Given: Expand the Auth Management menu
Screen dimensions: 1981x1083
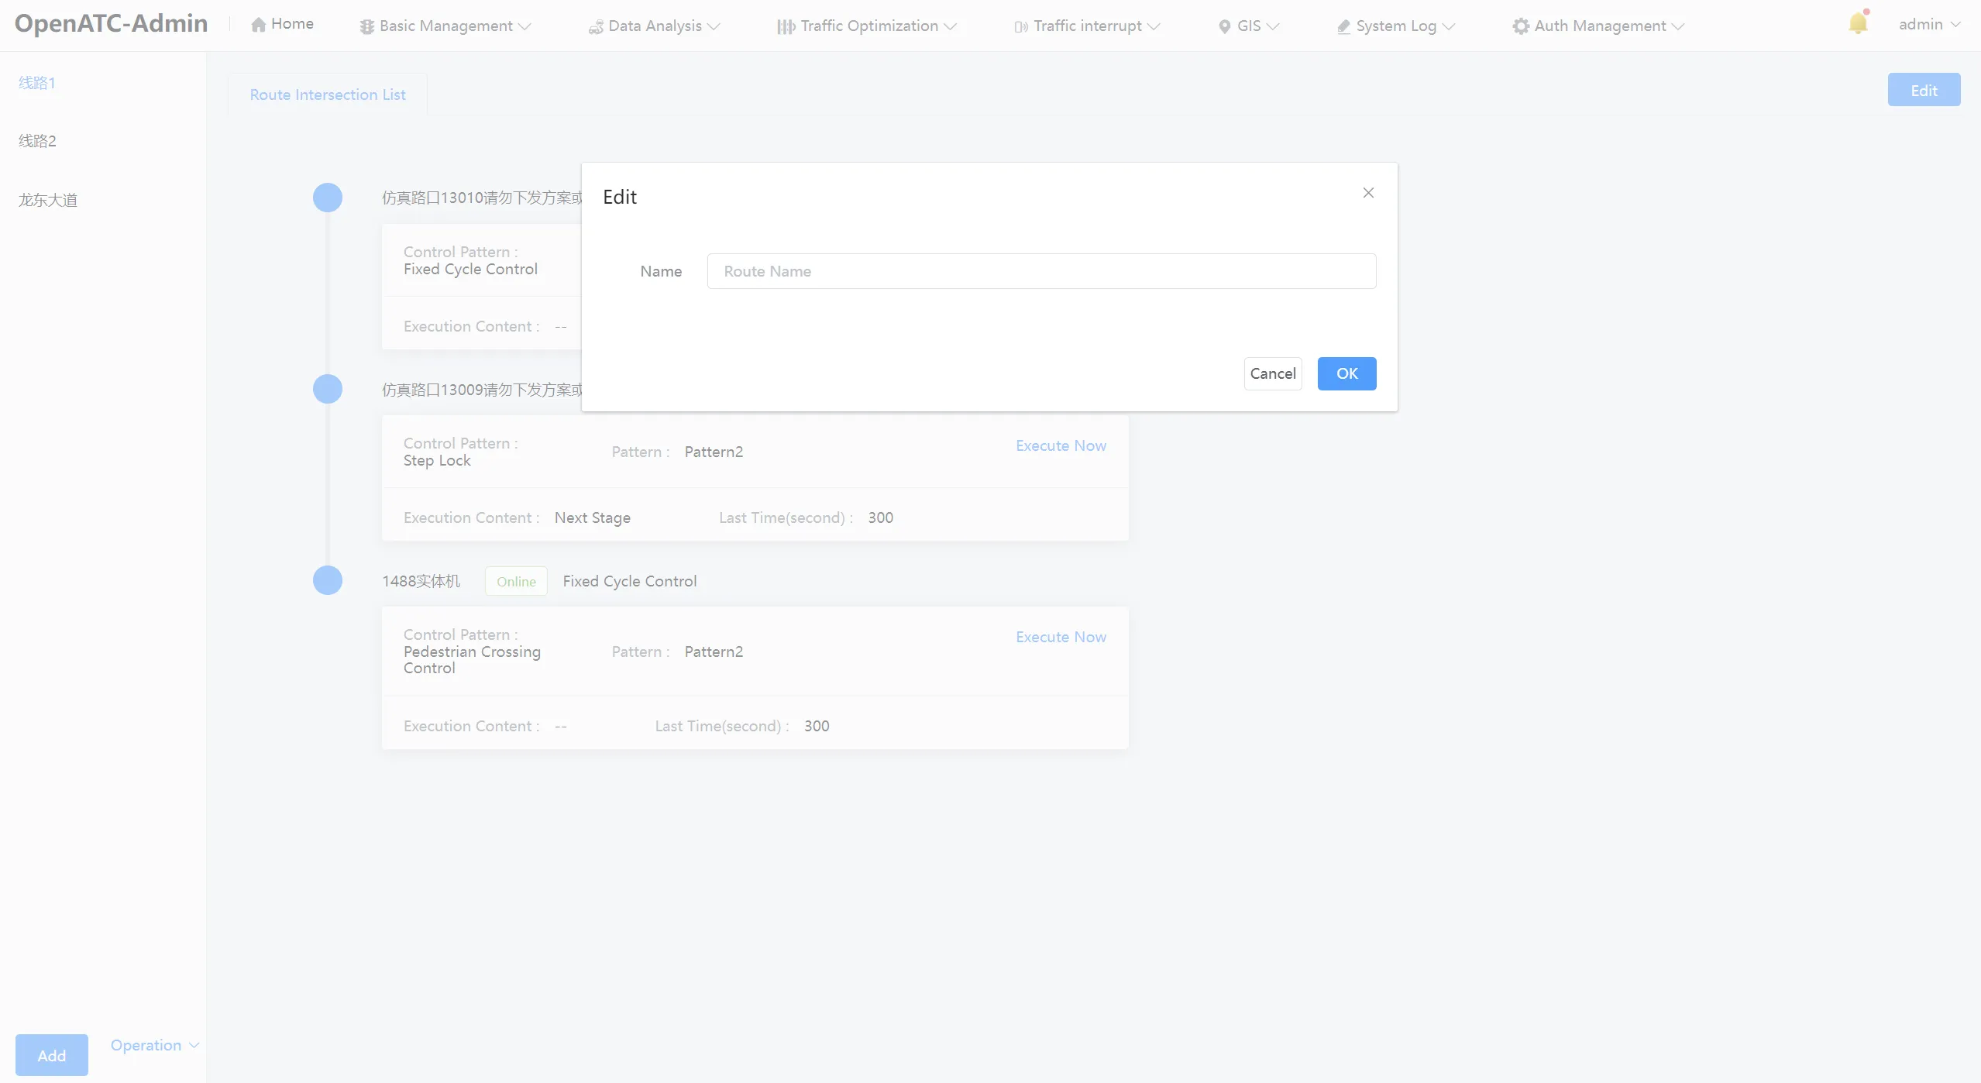Looking at the screenshot, I should pyautogui.click(x=1598, y=26).
